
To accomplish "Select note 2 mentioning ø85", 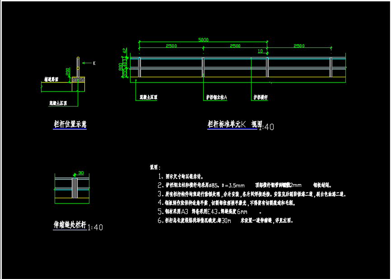I will point(245,185).
